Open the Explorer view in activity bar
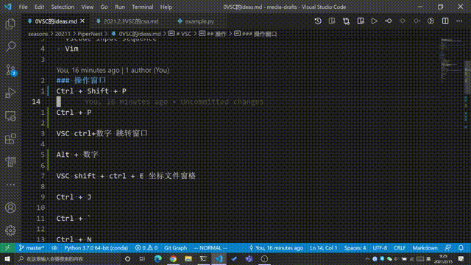The height and width of the screenshot is (265, 471). tap(10, 24)
